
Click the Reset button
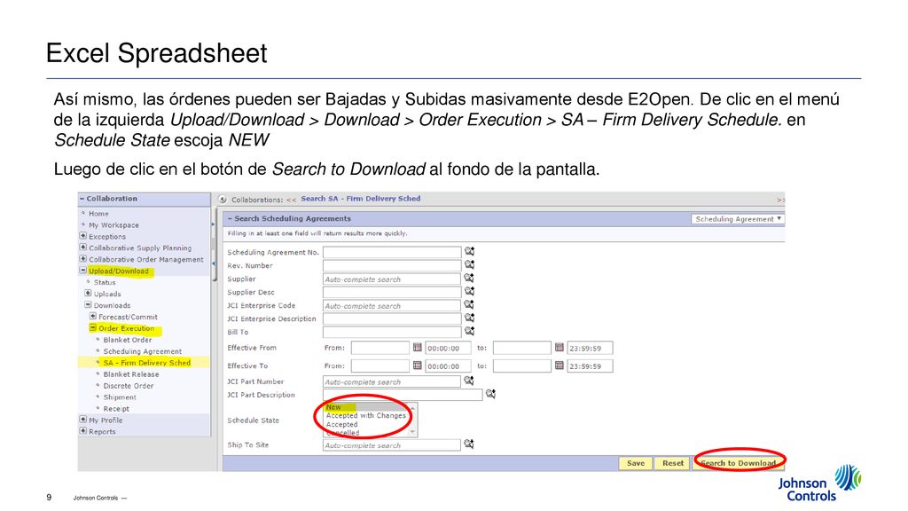click(x=673, y=463)
